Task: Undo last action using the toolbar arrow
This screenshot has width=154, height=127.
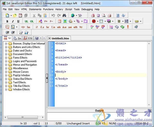Action: coord(53,15)
